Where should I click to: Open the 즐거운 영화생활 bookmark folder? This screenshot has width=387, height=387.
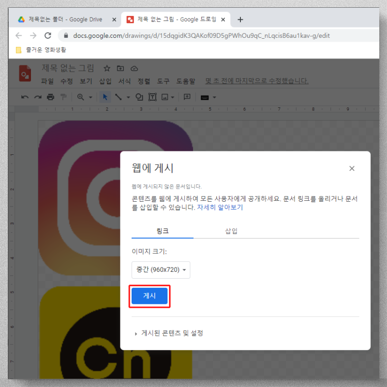[x=41, y=50]
